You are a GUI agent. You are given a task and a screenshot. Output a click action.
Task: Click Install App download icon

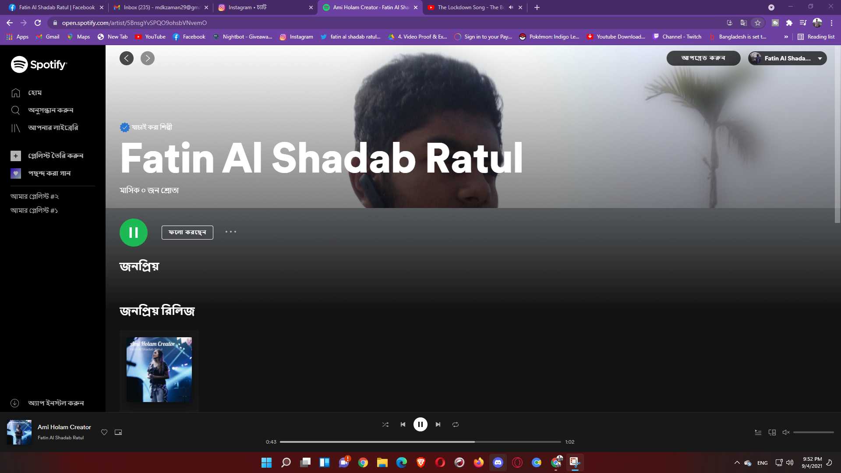(15, 403)
